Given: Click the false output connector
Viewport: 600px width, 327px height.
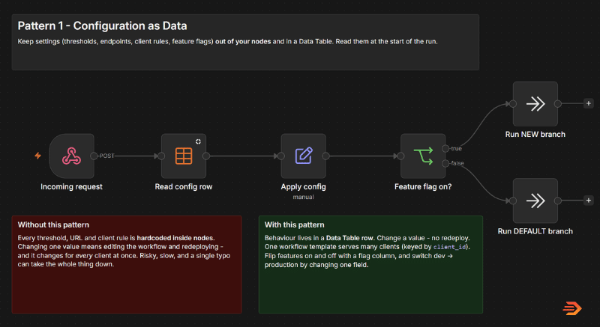Looking at the screenshot, I should 445,163.
